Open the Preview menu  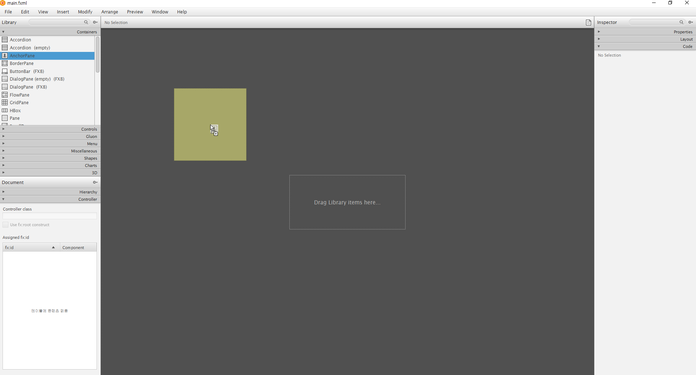(135, 12)
